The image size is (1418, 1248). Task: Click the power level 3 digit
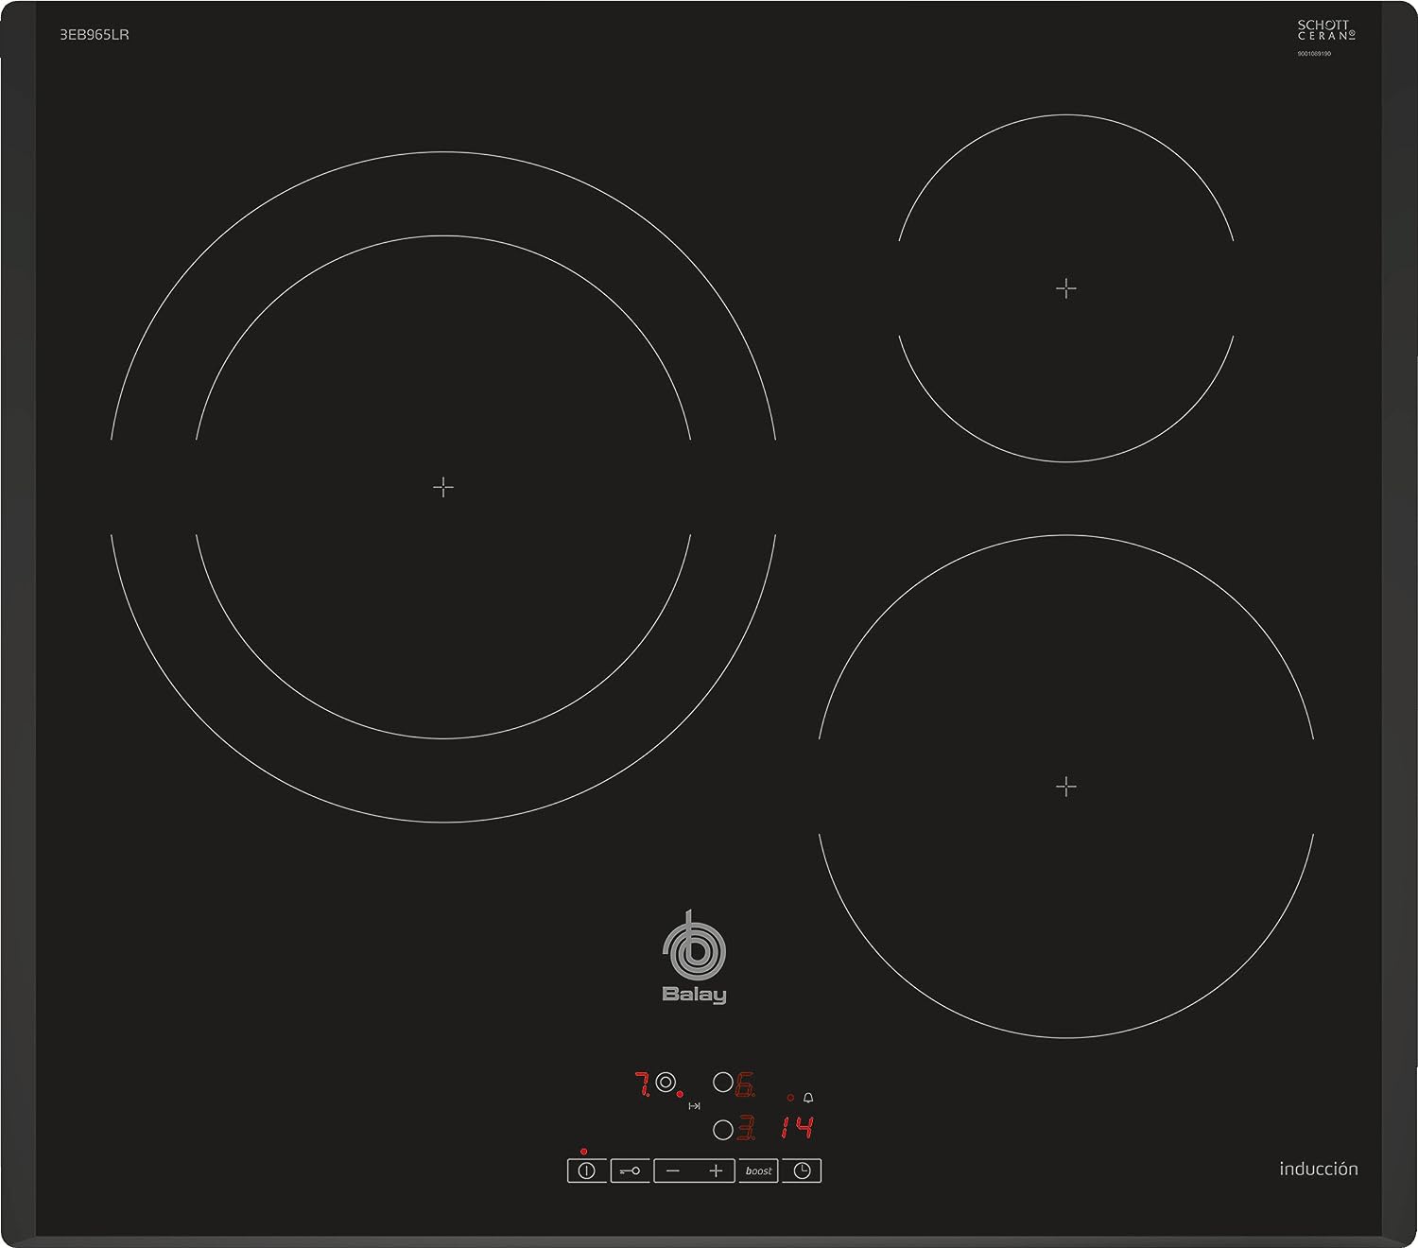click(746, 1128)
